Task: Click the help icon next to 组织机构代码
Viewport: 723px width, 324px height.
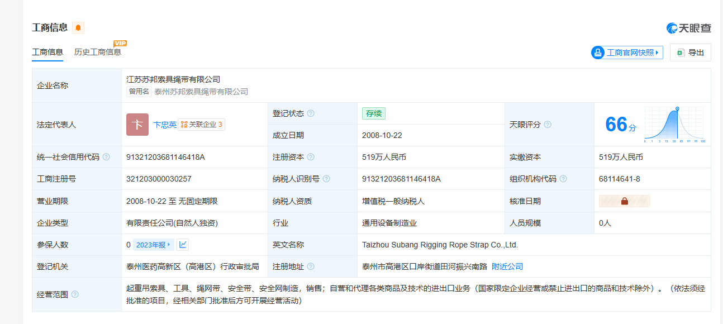Action: tap(563, 179)
